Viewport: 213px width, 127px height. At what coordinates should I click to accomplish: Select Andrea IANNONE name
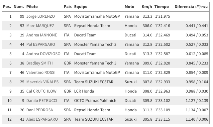pos(41,35)
